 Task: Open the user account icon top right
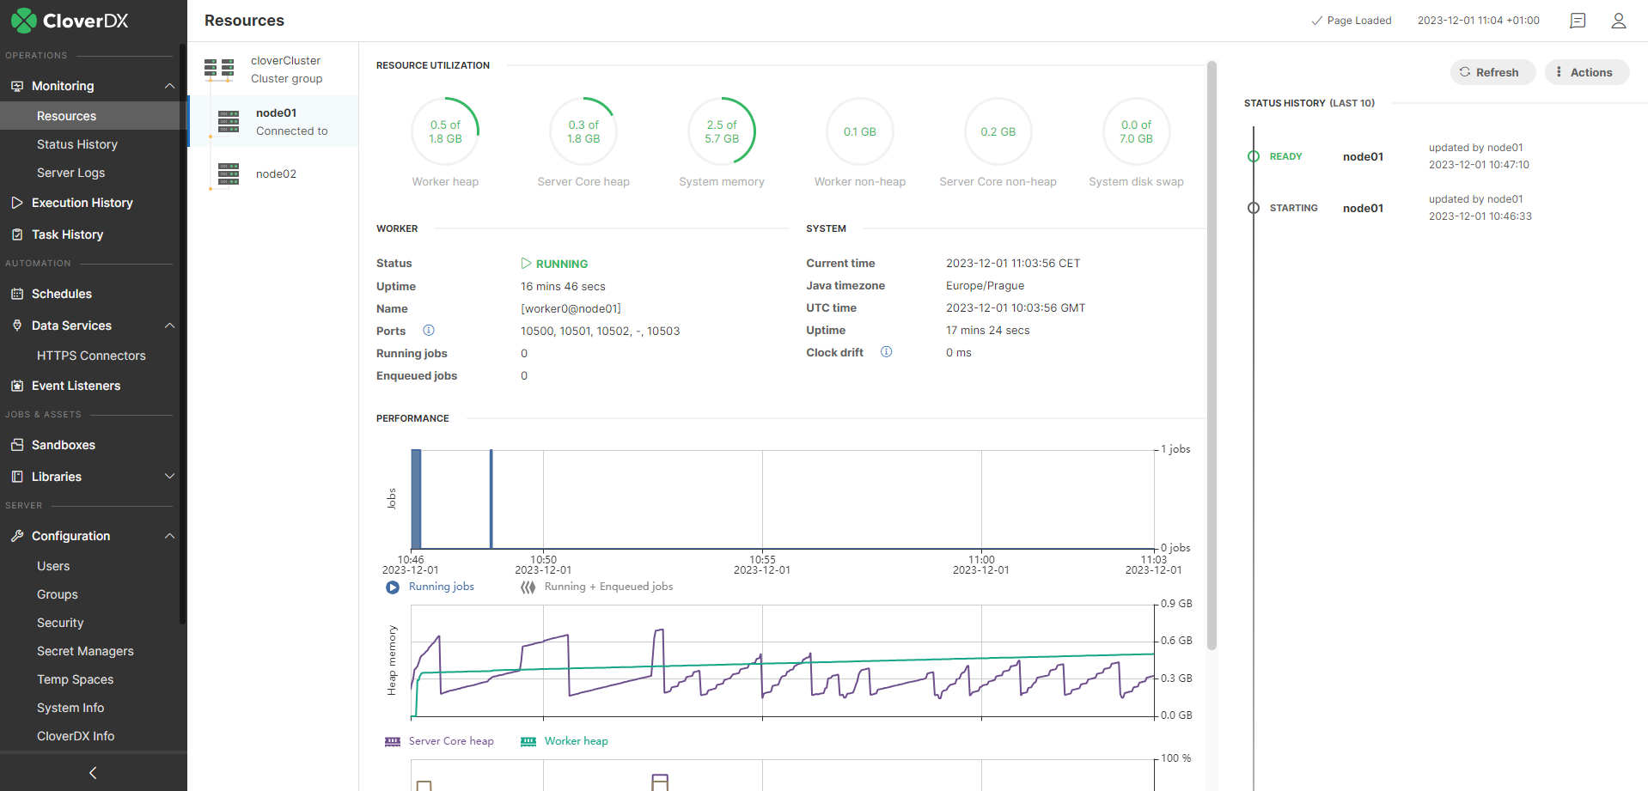(1619, 20)
